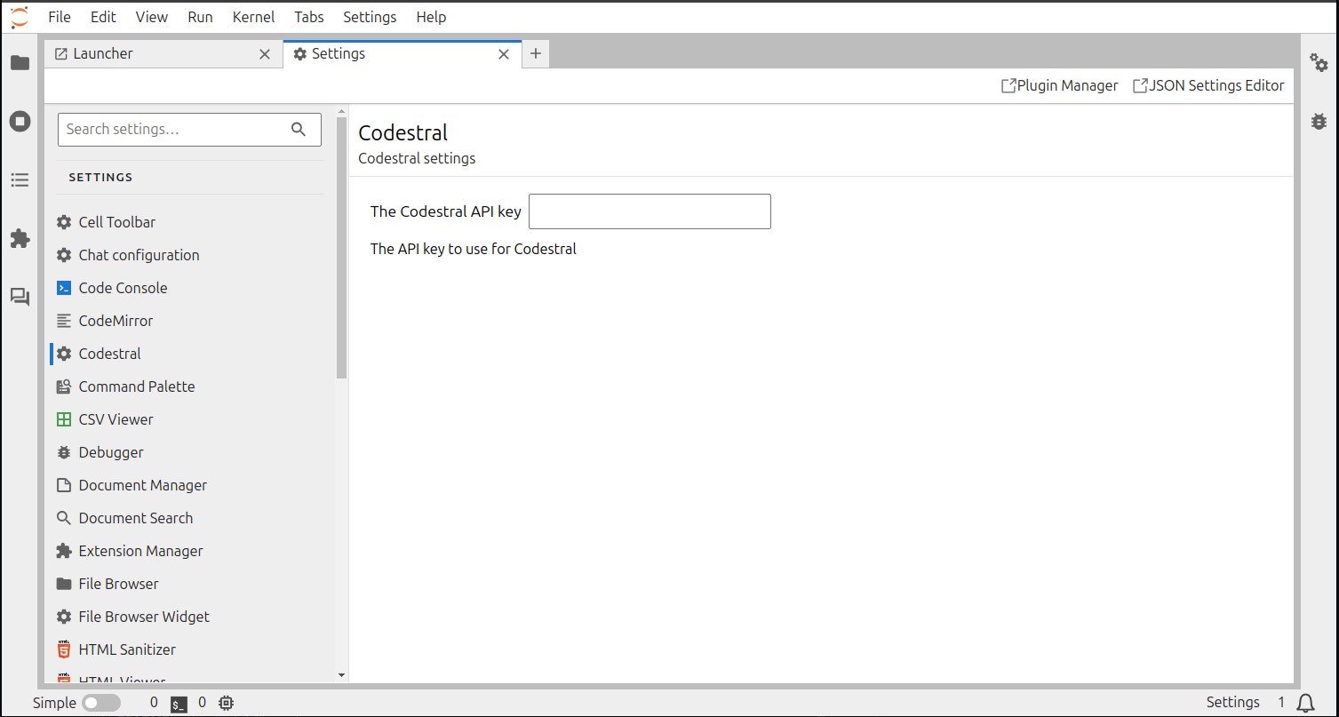Screen dimensions: 1339x717
Task: Click the Command Palette icon
Action: tap(64, 386)
